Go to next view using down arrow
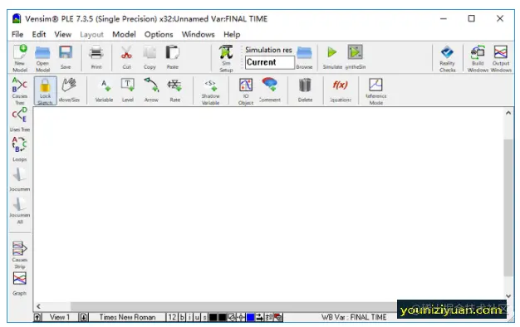The width and height of the screenshot is (520, 327). tap(84, 317)
